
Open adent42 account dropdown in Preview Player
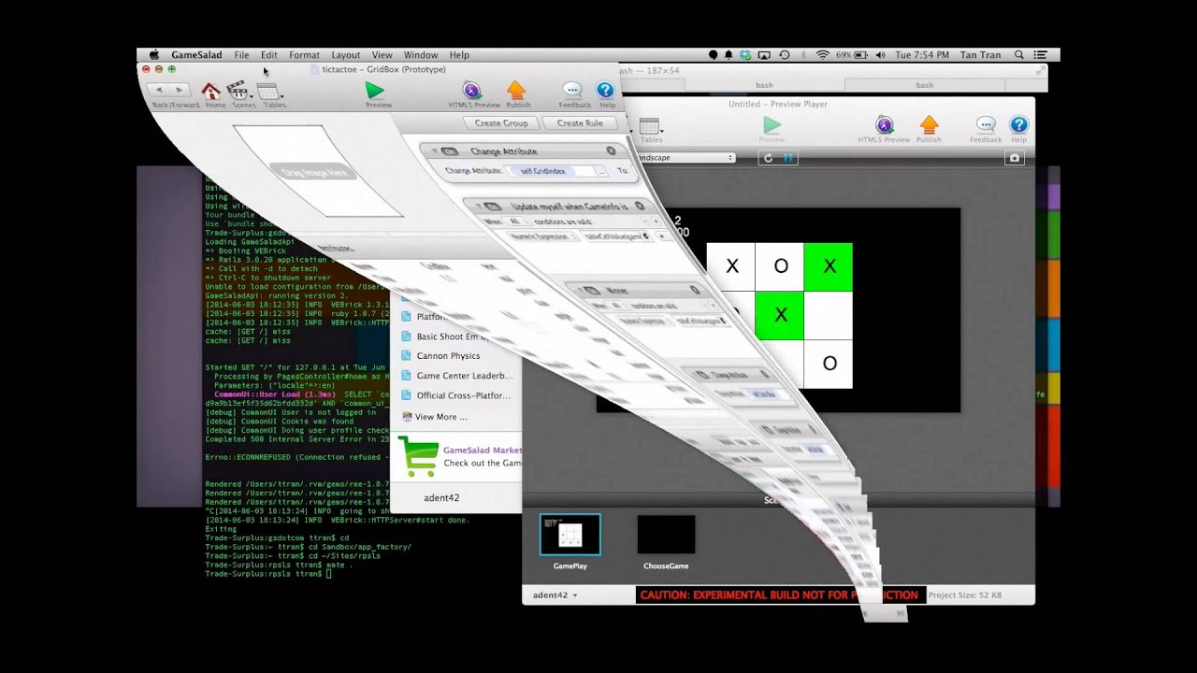[555, 594]
